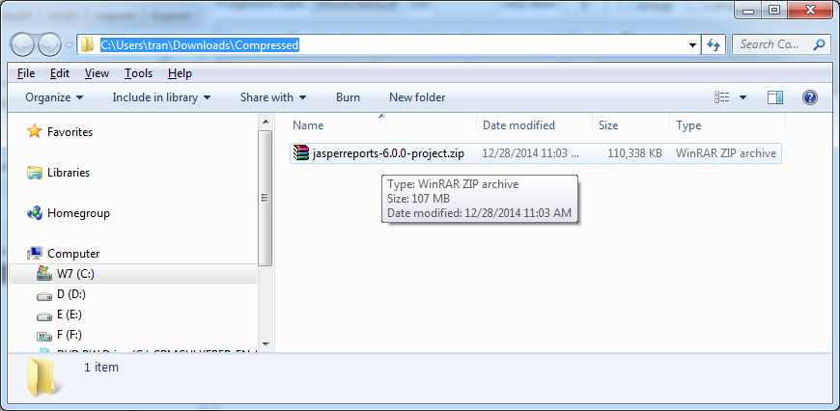
Task: Click the Back navigation arrow button
Action: click(x=22, y=45)
